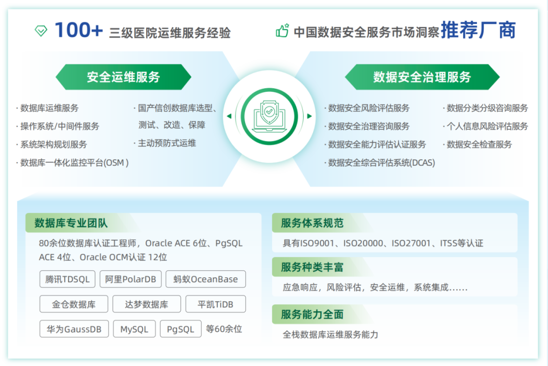Click the left-pointing arrow beside the shield
Image resolution: width=548 pixels, height=366 pixels.
tap(229, 116)
